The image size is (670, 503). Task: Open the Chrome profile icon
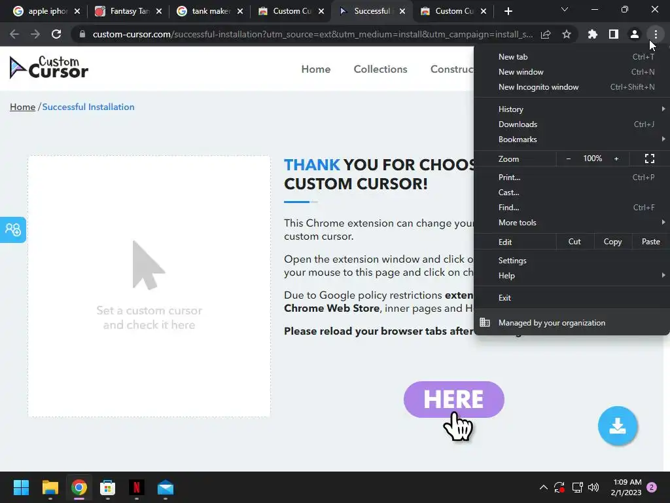click(x=635, y=34)
